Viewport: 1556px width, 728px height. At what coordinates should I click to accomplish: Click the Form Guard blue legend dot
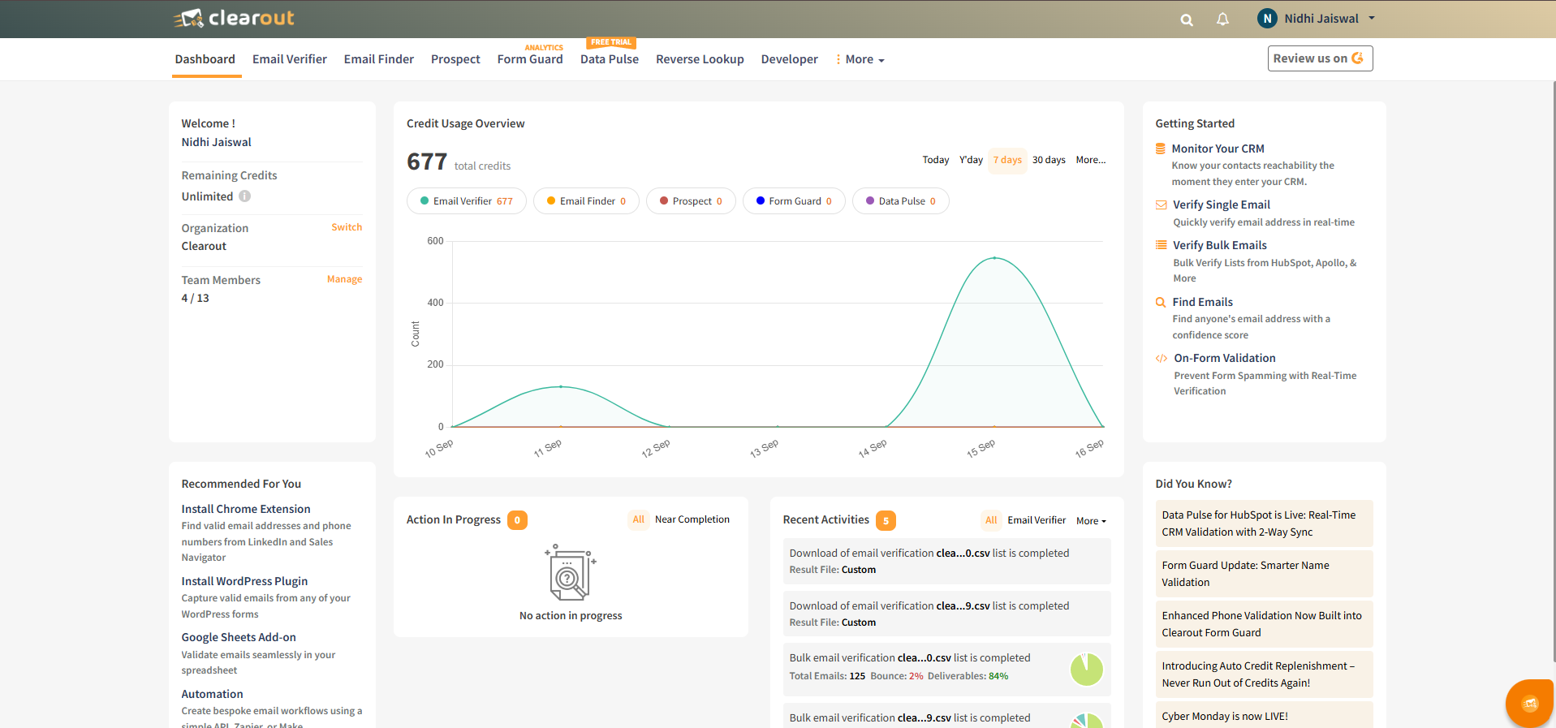pyautogui.click(x=760, y=200)
